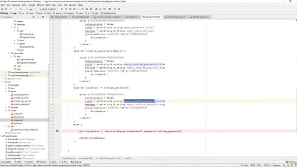This screenshot has width=297, height=167.
Task: Open the Build tool window button
Action: pos(53,162)
